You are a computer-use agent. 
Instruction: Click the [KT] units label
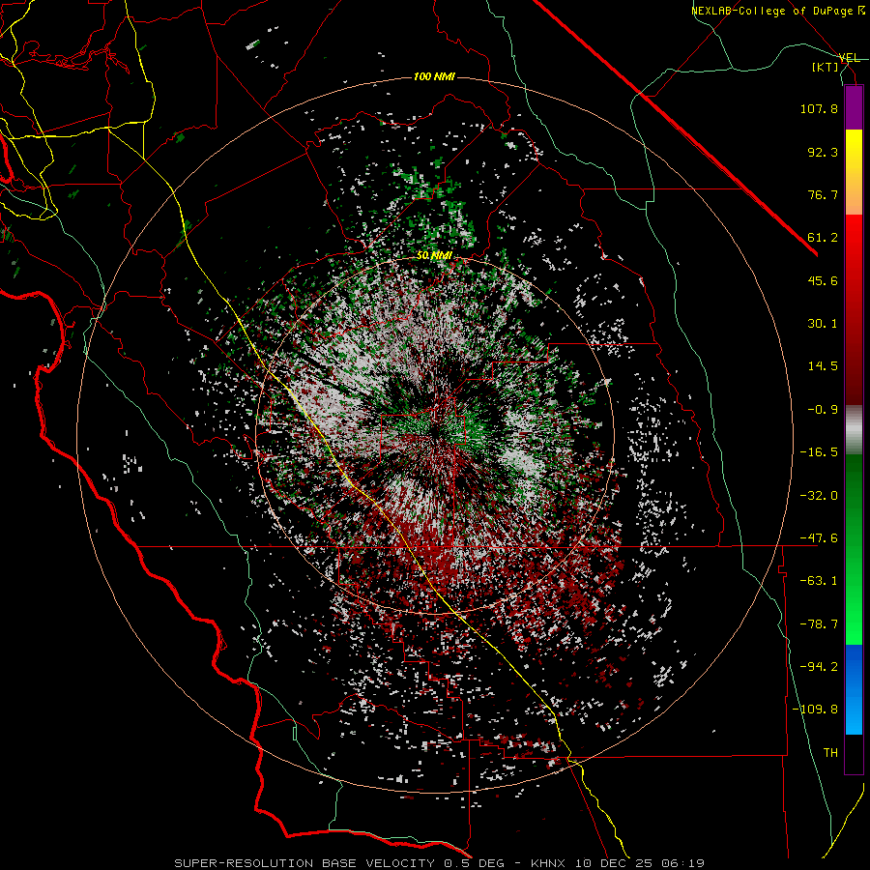click(x=826, y=67)
